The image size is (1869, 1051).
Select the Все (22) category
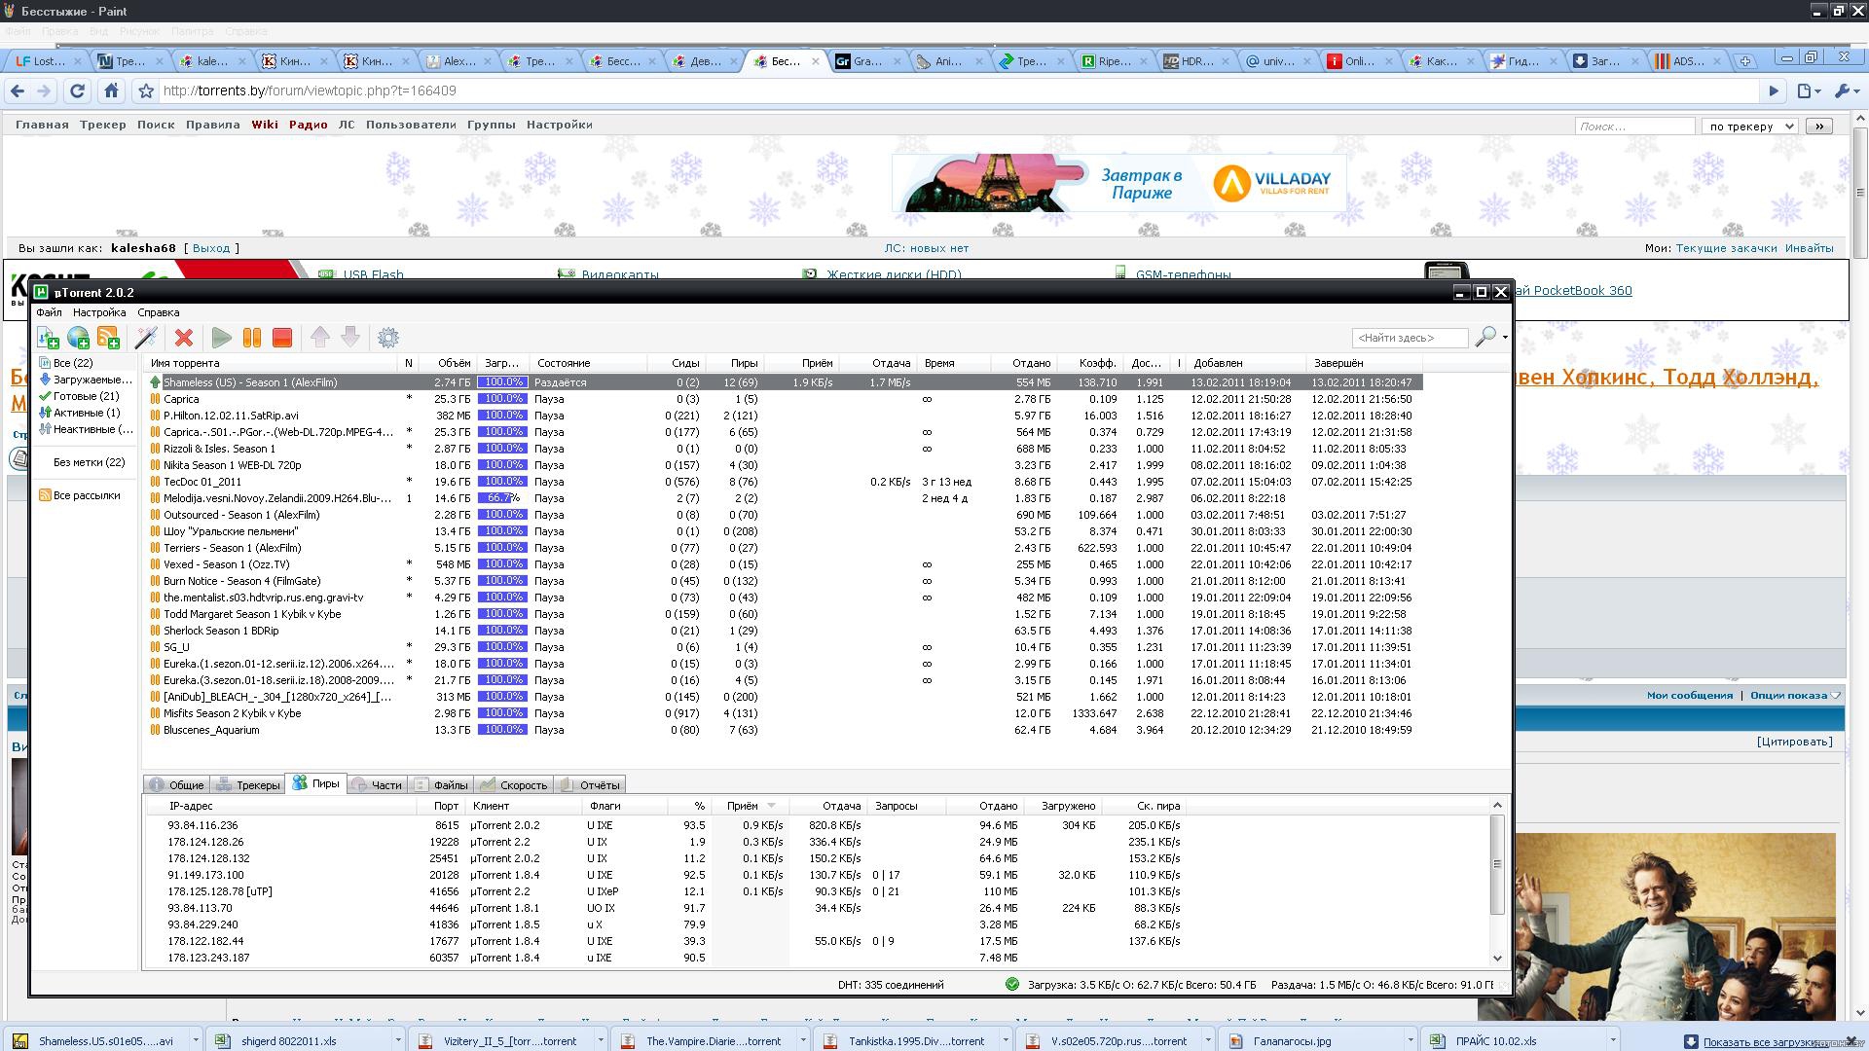tap(73, 363)
